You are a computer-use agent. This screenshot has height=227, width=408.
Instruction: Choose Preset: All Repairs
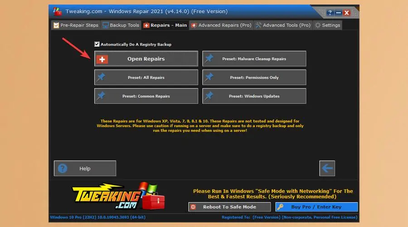coord(146,77)
